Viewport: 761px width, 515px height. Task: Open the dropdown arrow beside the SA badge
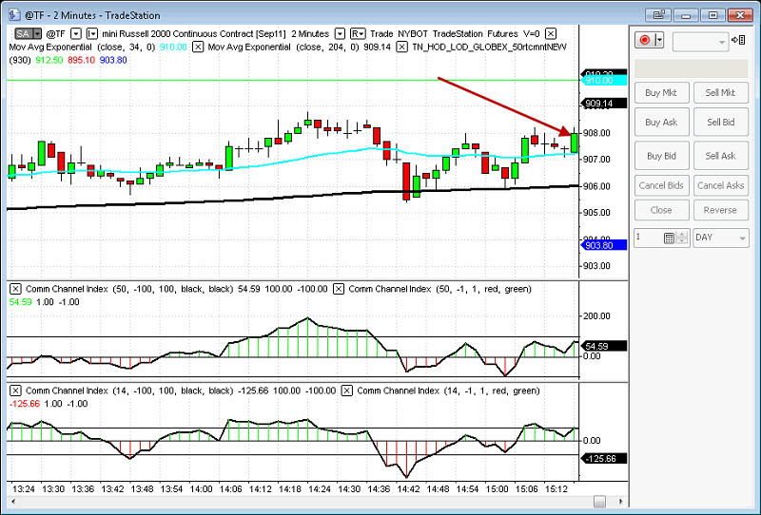pyautogui.click(x=37, y=34)
